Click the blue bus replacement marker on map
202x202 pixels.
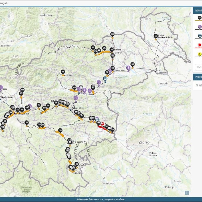pos(105,79)
